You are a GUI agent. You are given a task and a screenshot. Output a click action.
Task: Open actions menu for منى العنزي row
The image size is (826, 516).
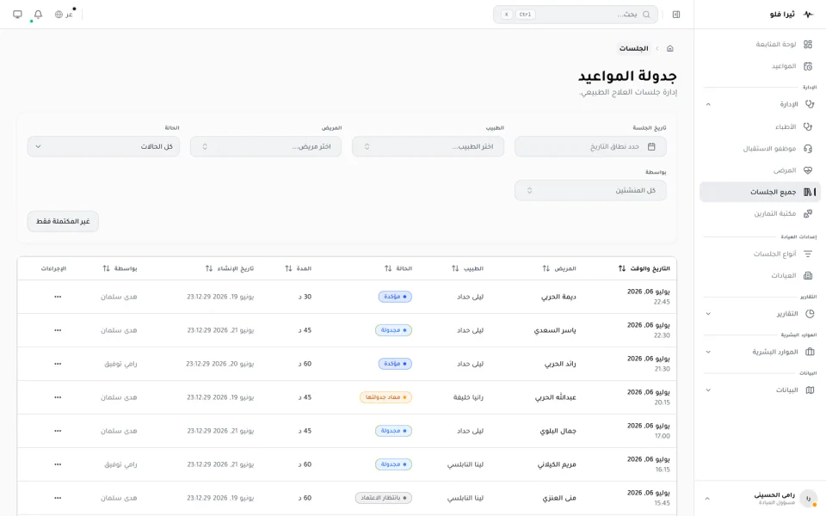coord(58,498)
